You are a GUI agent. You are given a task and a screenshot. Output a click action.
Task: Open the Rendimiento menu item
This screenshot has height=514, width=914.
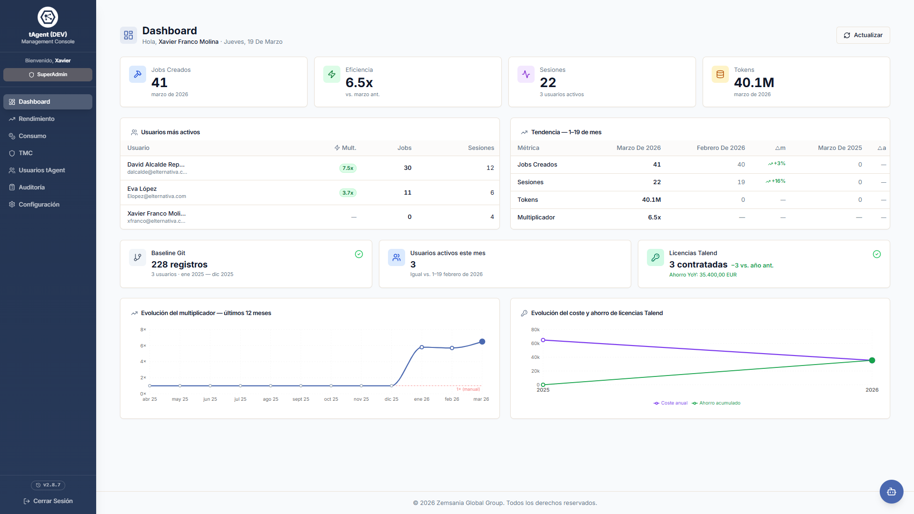pos(48,119)
